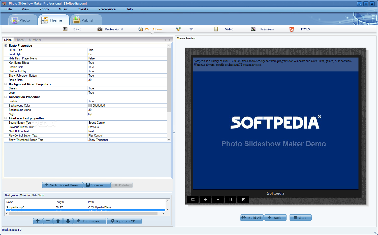This screenshot has height=235, width=378.
Task: Open the HTML5 theme category
Action: tap(300, 29)
